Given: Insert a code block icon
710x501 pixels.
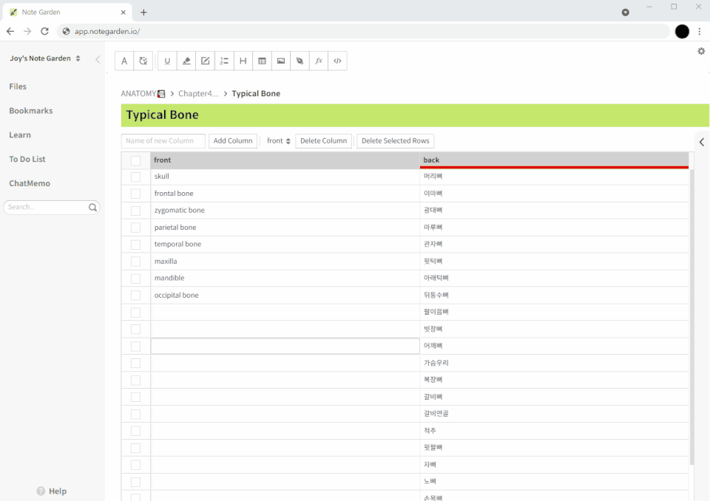Looking at the screenshot, I should (338, 61).
